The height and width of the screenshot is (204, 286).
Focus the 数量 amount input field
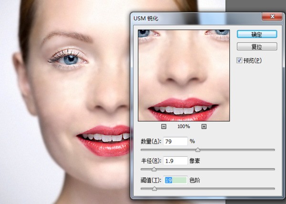(x=175, y=141)
